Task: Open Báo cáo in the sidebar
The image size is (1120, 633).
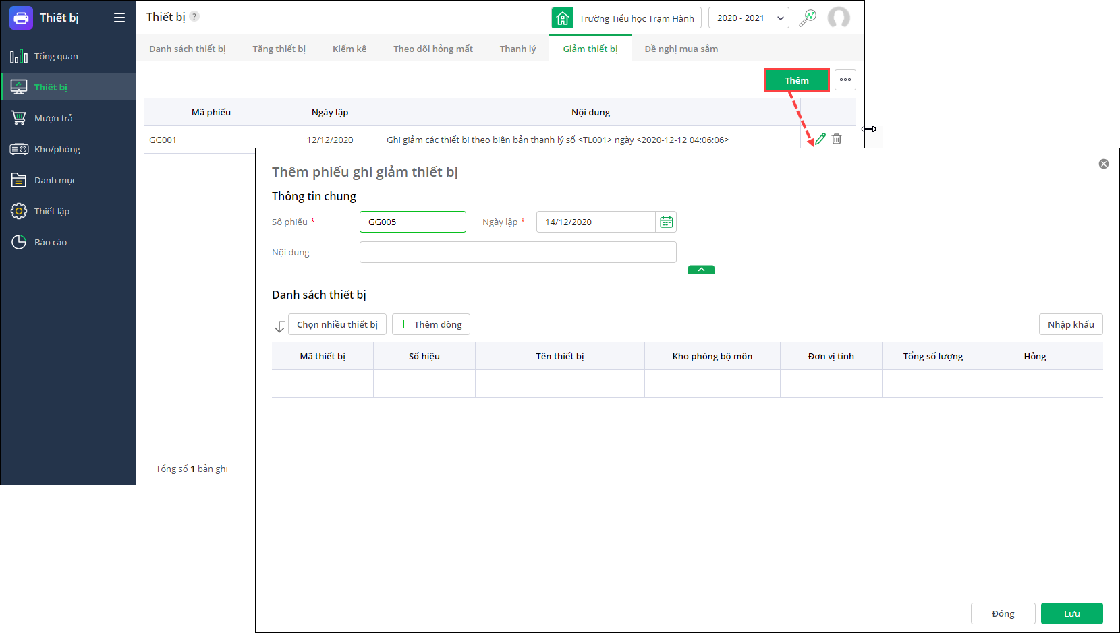Action: 68,242
